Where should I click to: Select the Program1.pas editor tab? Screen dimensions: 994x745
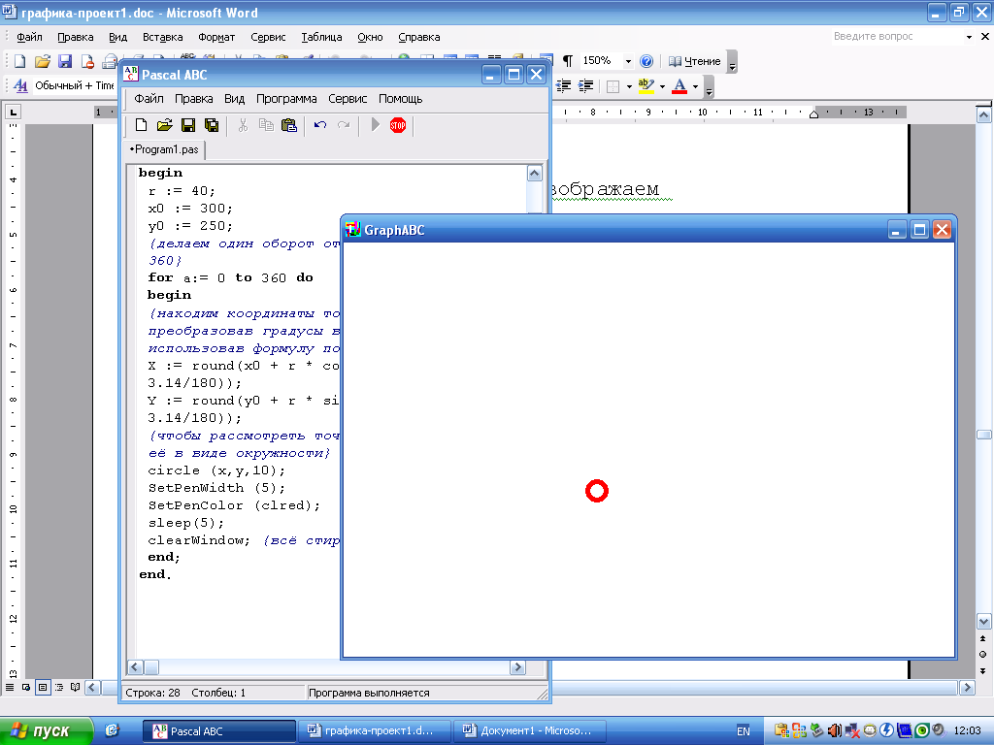(x=164, y=149)
